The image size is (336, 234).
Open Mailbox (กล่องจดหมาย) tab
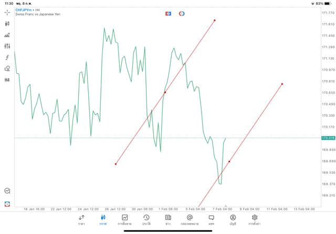pos(190,219)
